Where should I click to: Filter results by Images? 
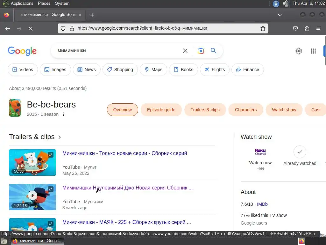(55, 70)
